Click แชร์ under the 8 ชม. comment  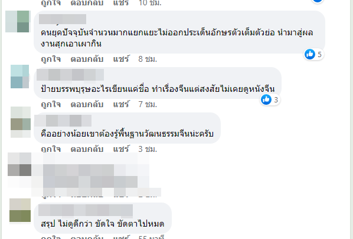[121, 59]
